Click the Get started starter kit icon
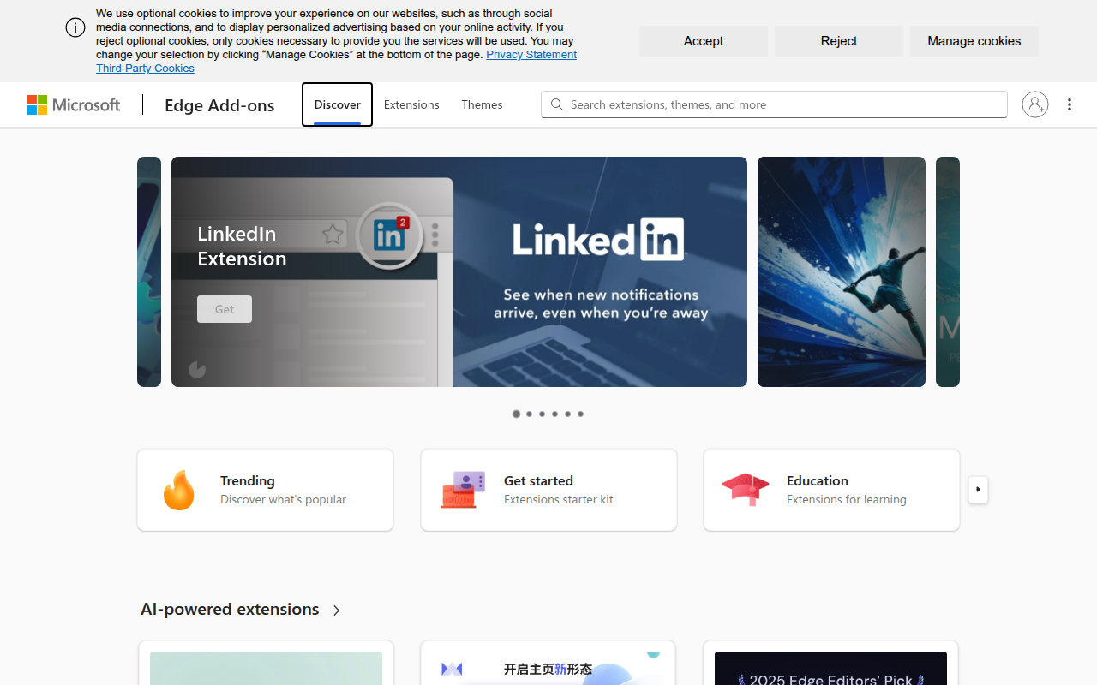The image size is (1097, 685). coord(463,490)
